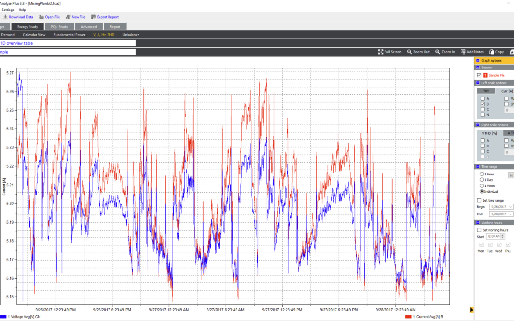Switch to the PQ+ Study tab
514x321 pixels.
point(59,27)
